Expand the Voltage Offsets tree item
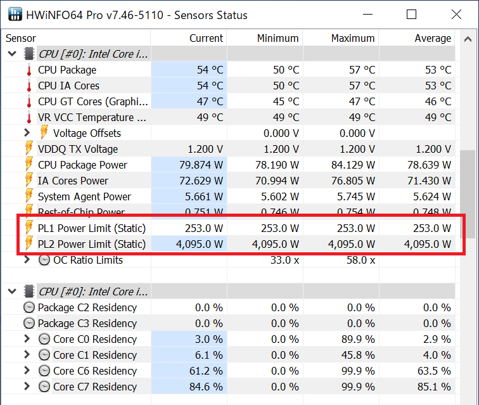The height and width of the screenshot is (405, 479). (27, 133)
